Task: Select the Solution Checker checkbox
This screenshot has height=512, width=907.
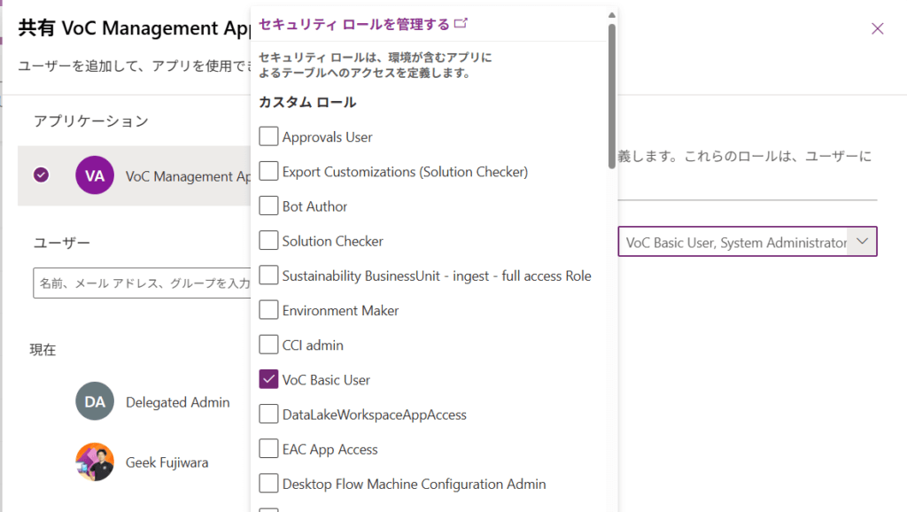Action: [268, 241]
